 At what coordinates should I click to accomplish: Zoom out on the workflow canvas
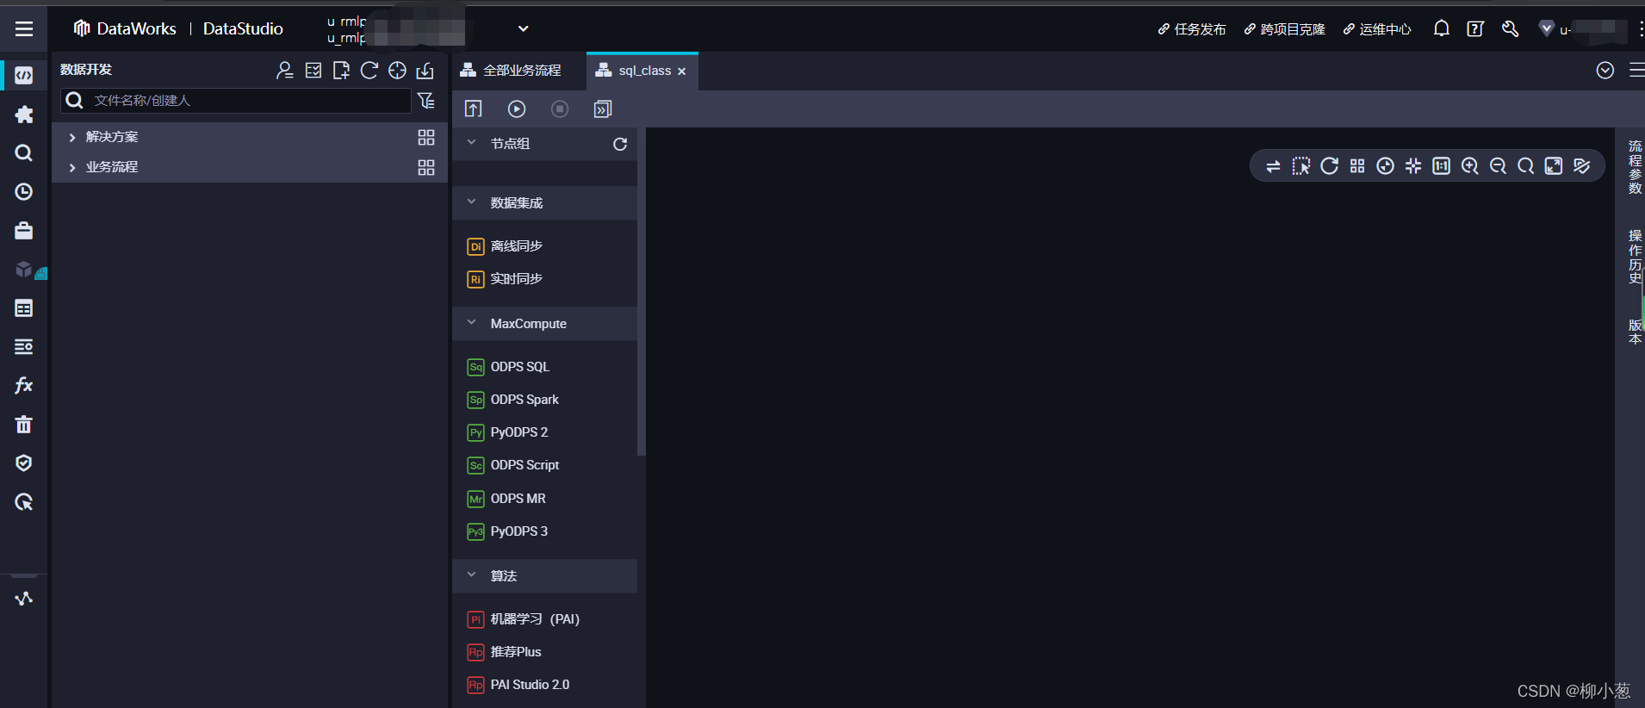click(1498, 166)
